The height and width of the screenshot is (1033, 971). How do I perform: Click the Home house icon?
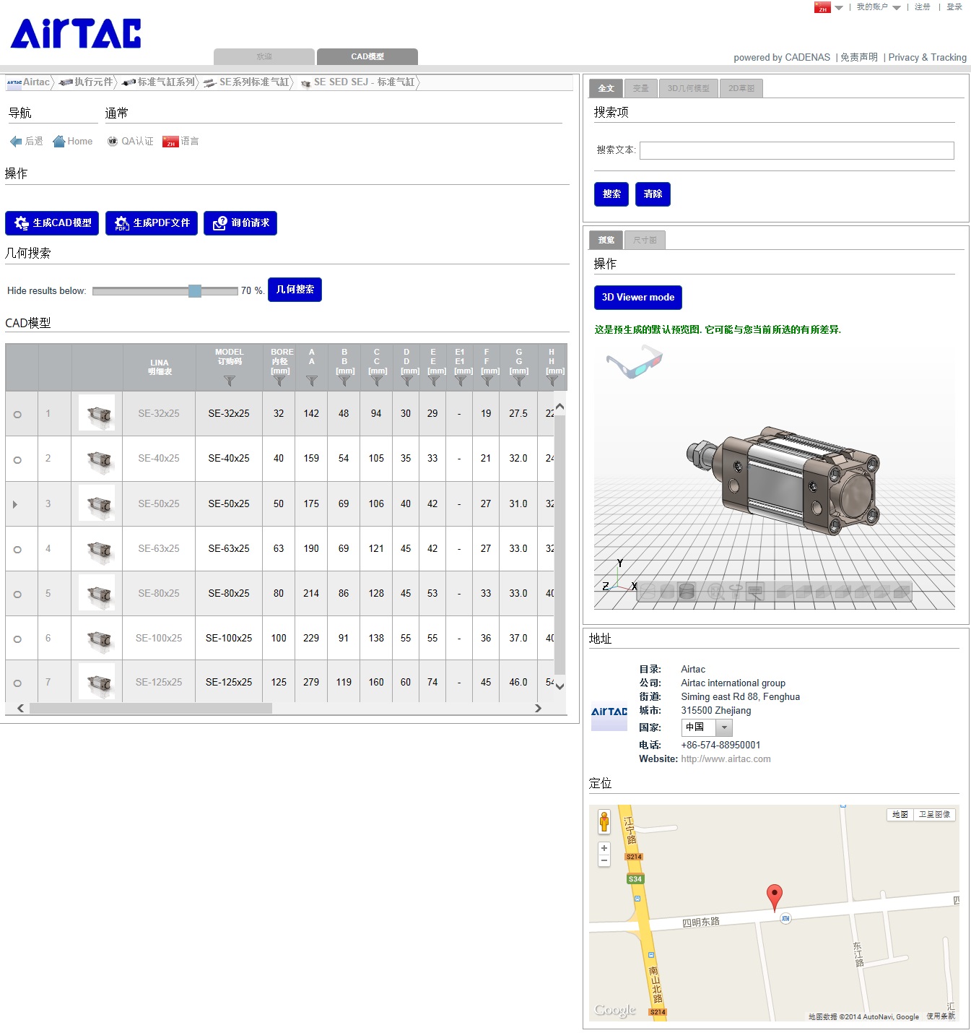point(59,142)
